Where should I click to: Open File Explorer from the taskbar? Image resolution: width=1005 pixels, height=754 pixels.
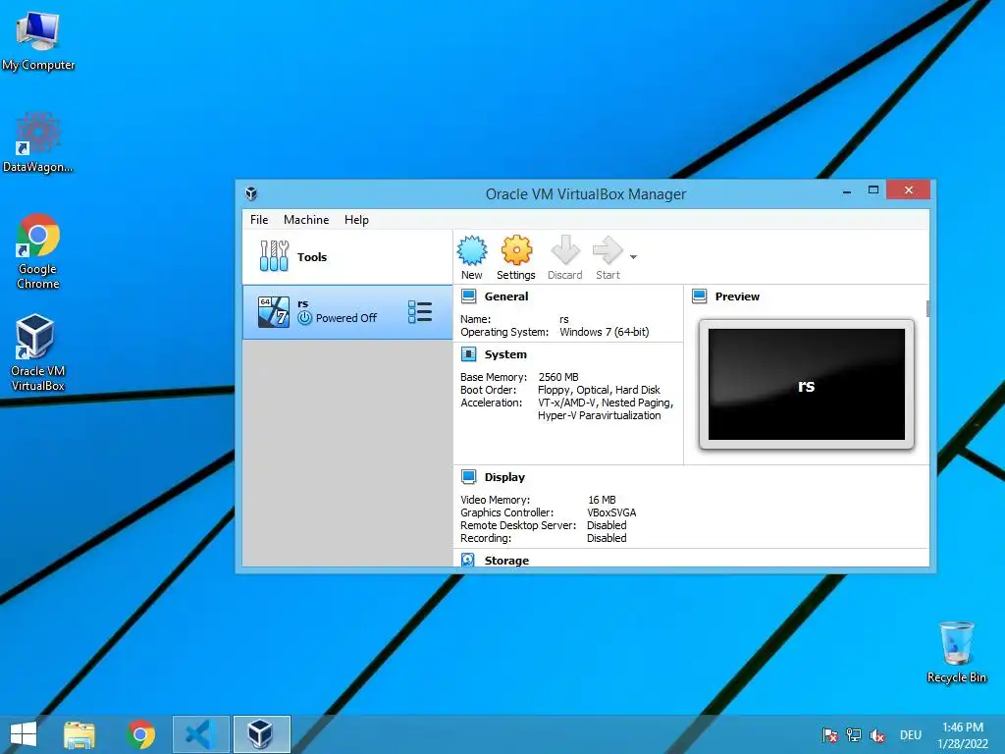pos(79,734)
